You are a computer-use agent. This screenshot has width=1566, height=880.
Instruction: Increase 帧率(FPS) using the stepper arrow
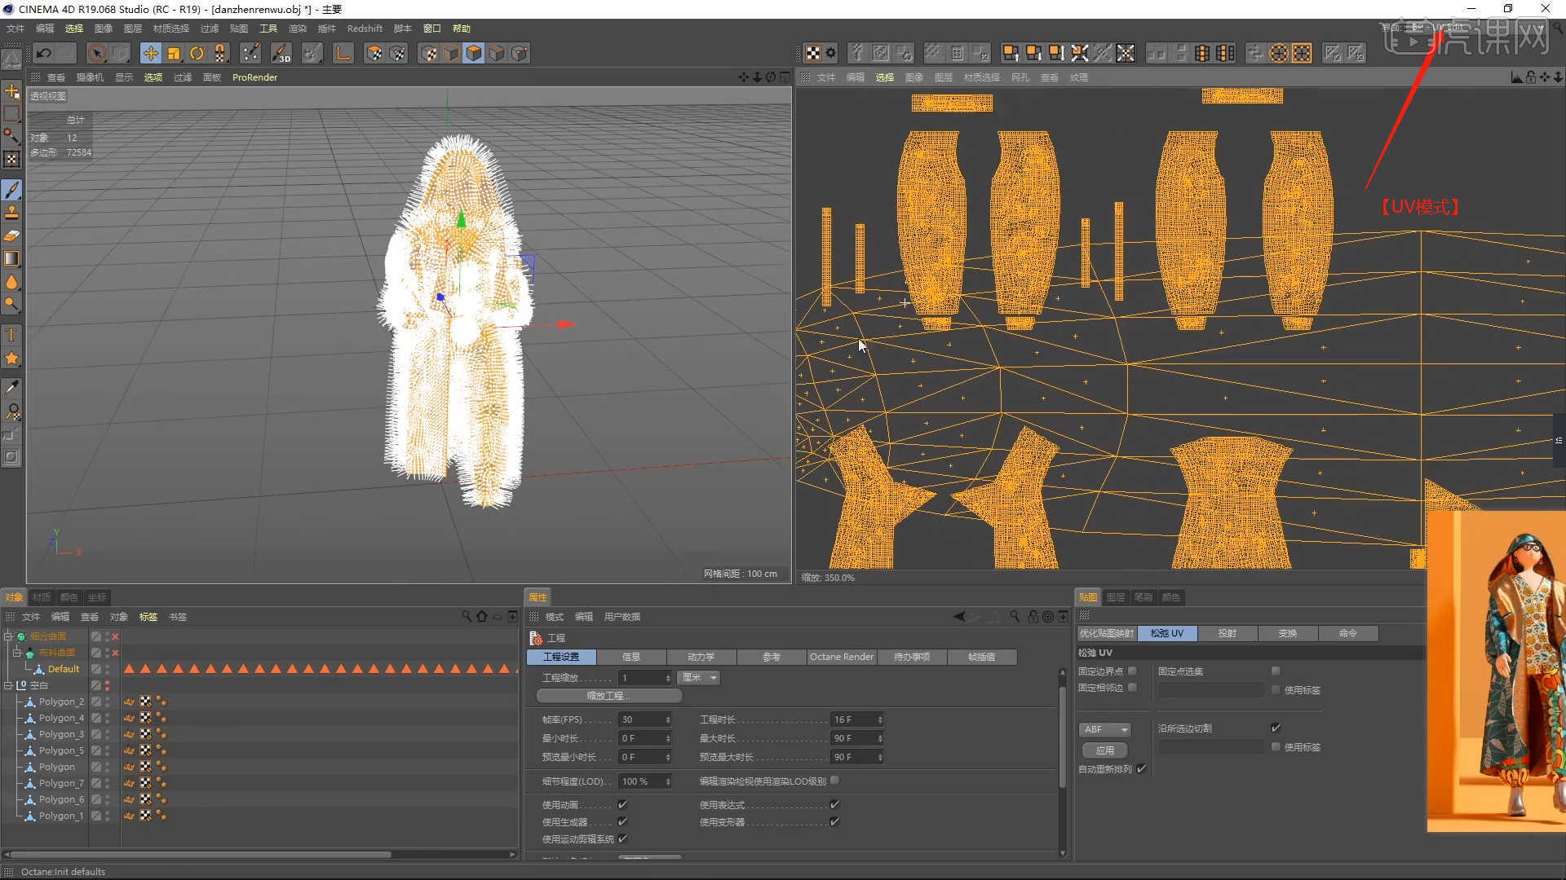point(668,716)
